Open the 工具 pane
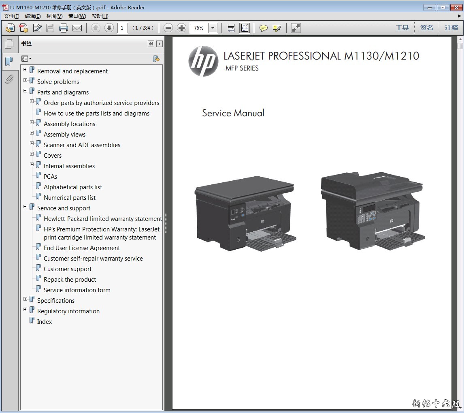This screenshot has height=413, width=464. pyautogui.click(x=402, y=28)
